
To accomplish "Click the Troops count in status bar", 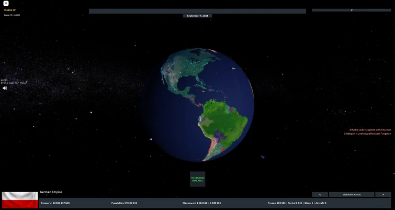I will 277,203.
